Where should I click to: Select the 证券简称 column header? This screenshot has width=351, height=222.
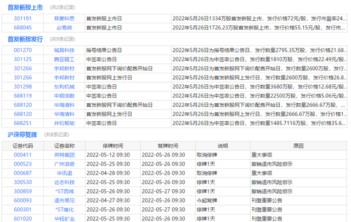click(64, 146)
